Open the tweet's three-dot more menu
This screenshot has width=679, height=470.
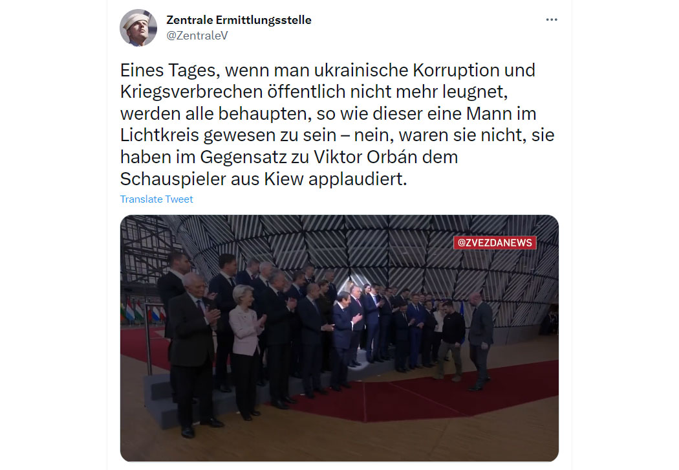pos(551,19)
